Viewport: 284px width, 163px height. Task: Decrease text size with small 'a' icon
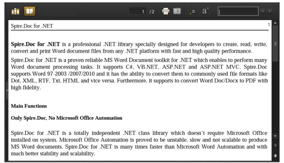pos(192,12)
